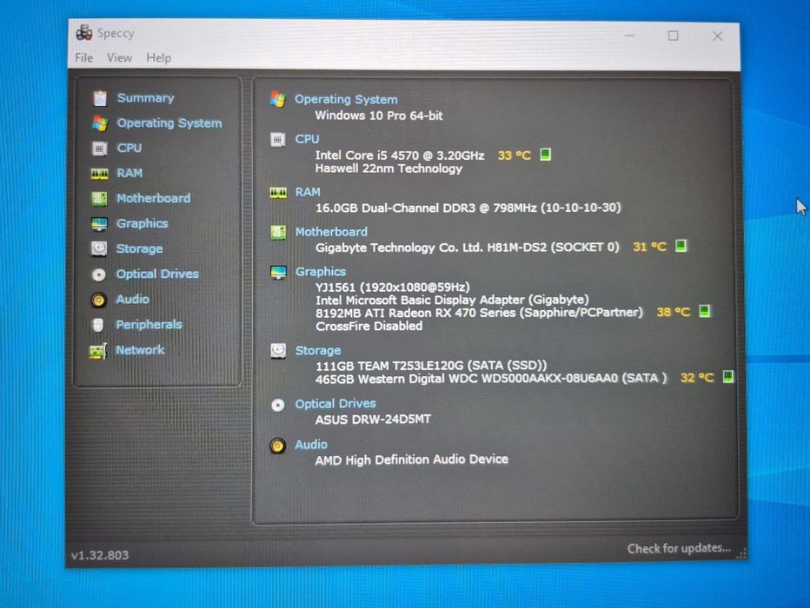The height and width of the screenshot is (608, 810).
Task: Select Summary in the sidebar
Action: pyautogui.click(x=145, y=97)
